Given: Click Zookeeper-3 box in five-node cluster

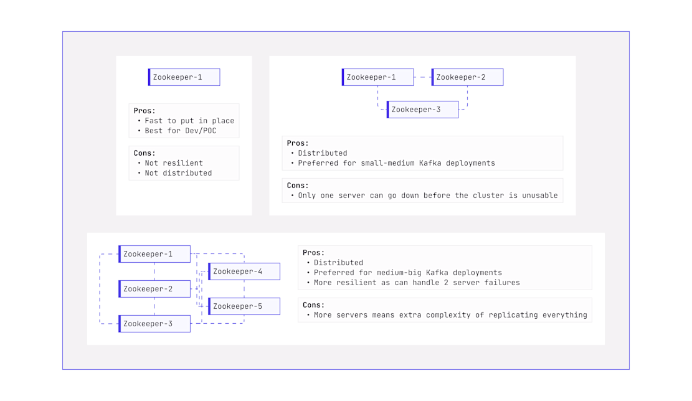Looking at the screenshot, I should tap(154, 324).
